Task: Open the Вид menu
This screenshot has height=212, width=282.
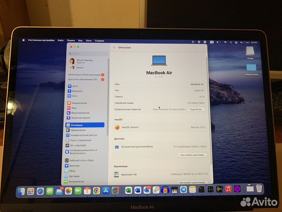Action: point(80,40)
